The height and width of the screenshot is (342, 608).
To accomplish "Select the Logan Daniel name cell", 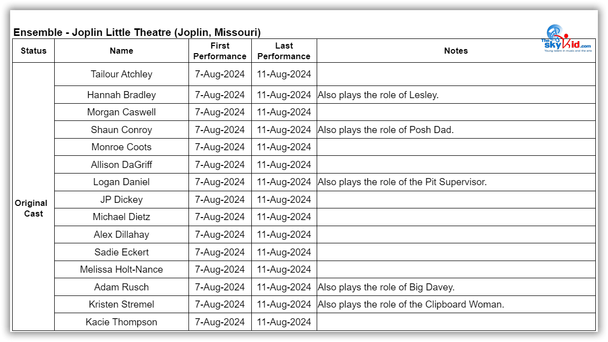I will pos(122,182).
